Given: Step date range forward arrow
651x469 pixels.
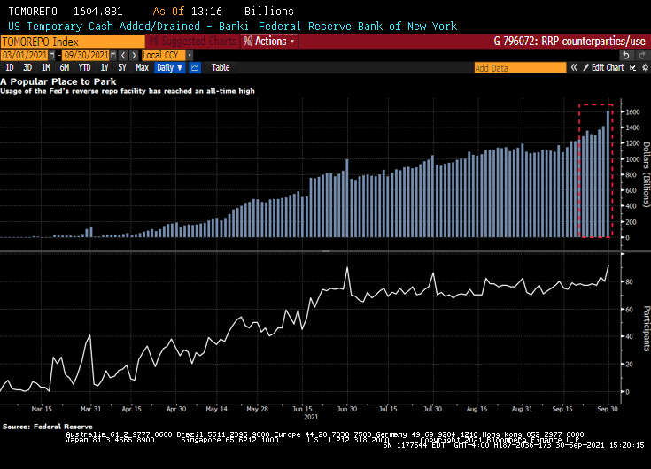Looking at the screenshot, I should [135, 55].
